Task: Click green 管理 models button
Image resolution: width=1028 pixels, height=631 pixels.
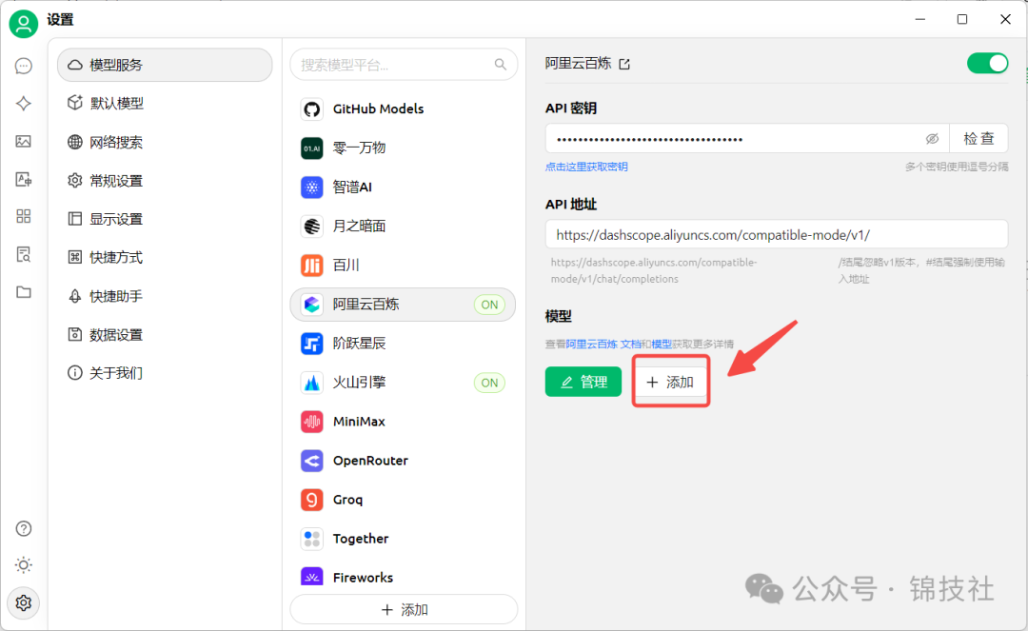Action: tap(583, 382)
